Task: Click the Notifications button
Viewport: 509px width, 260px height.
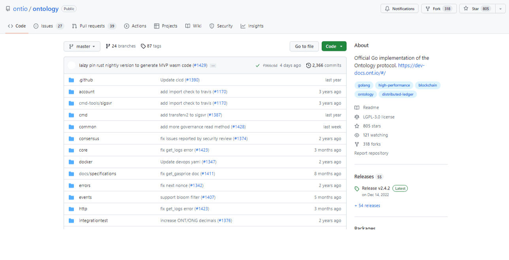Action: tap(399, 9)
